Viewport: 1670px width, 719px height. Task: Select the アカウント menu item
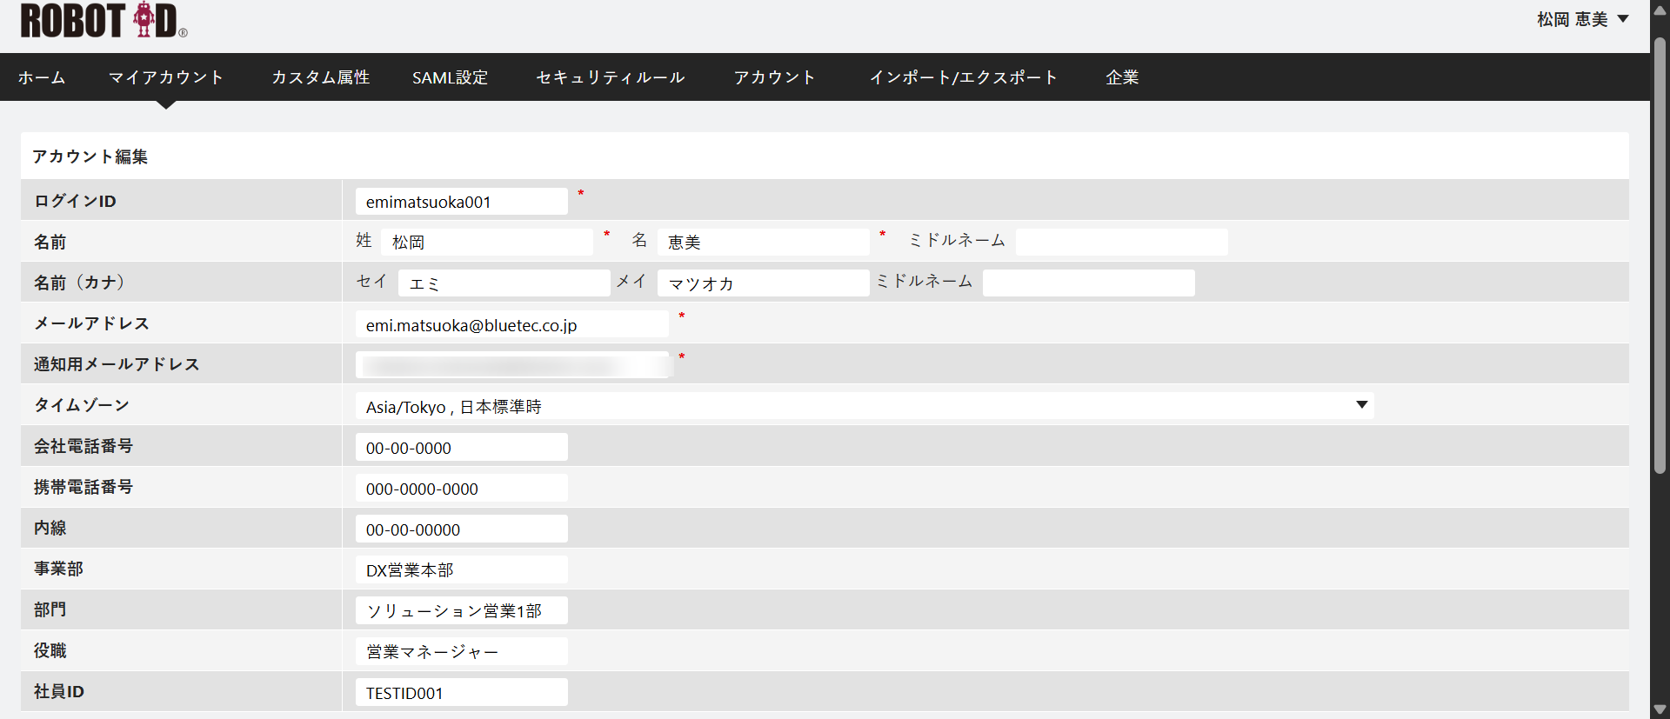pos(774,77)
